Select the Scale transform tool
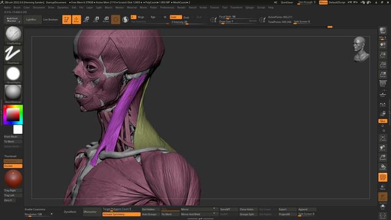Screen dimensions: 391x220 (96, 20)
